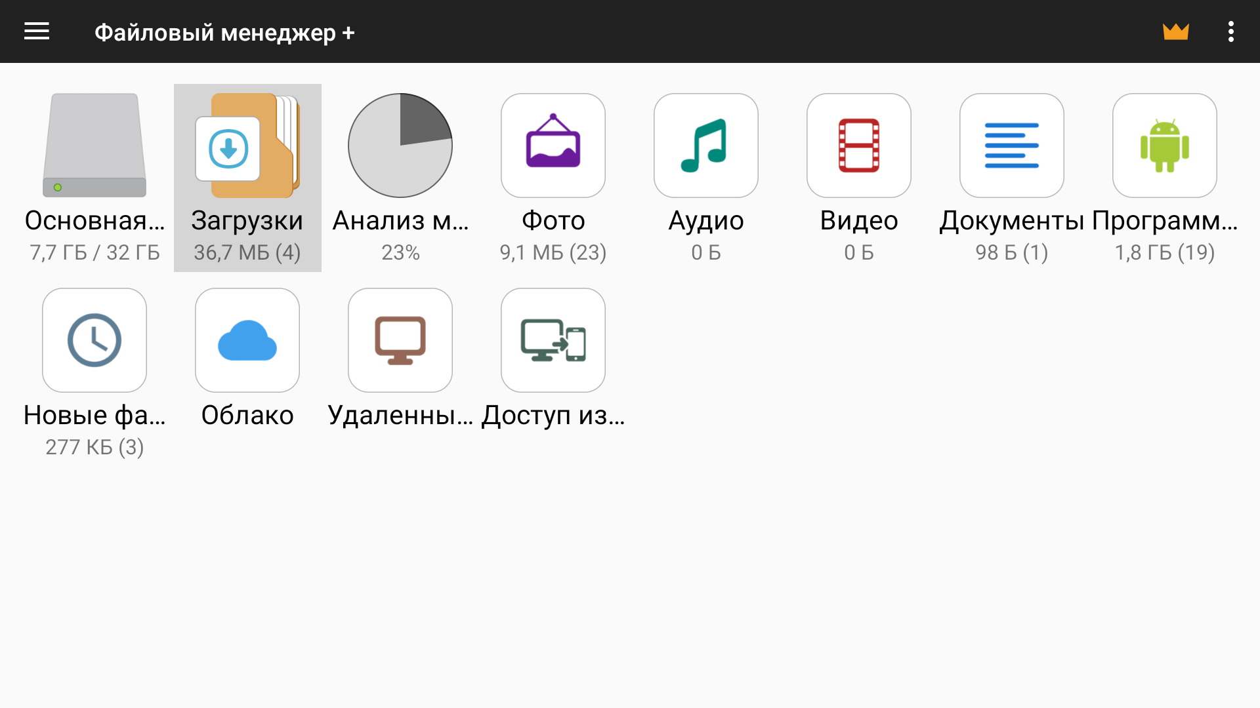Open Анализ памяти pie chart

[x=400, y=145]
